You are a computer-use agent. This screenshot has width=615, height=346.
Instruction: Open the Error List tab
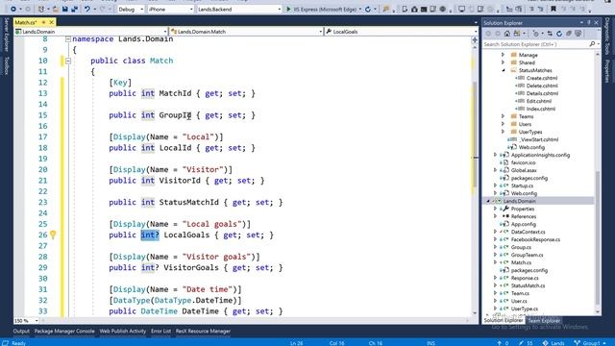point(160,331)
